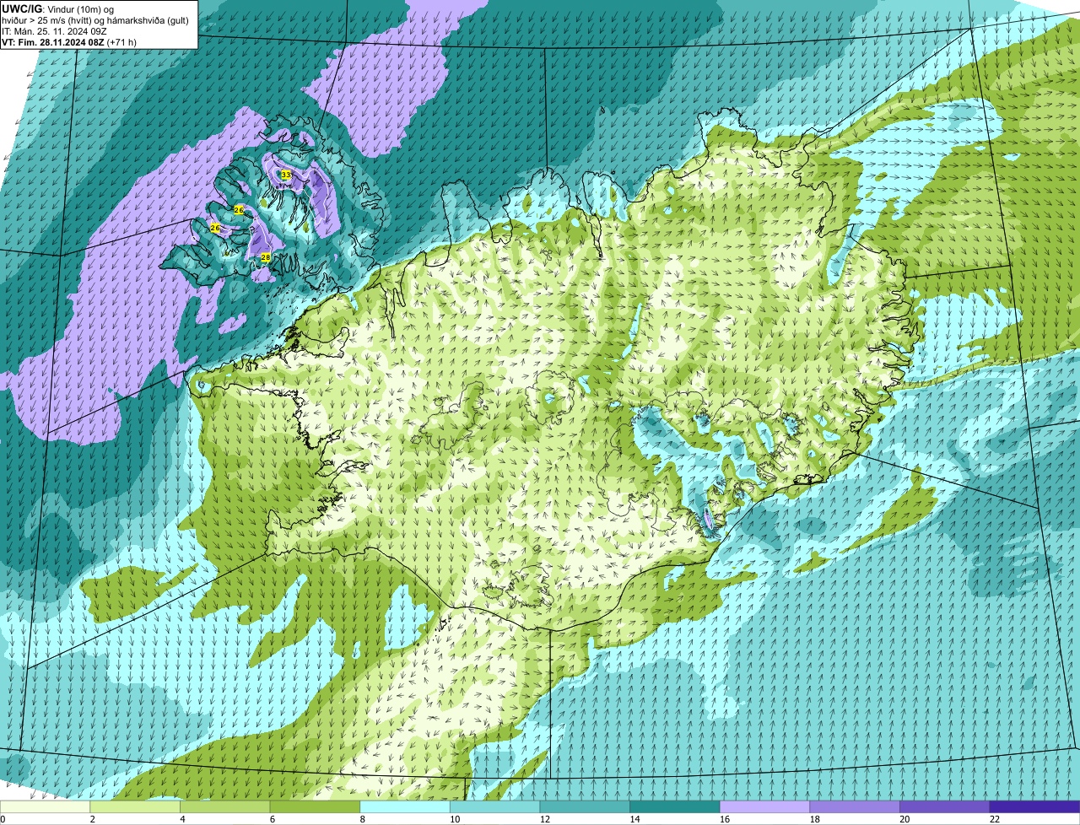Click legend scale value 4
The width and height of the screenshot is (1080, 825).
click(x=182, y=819)
